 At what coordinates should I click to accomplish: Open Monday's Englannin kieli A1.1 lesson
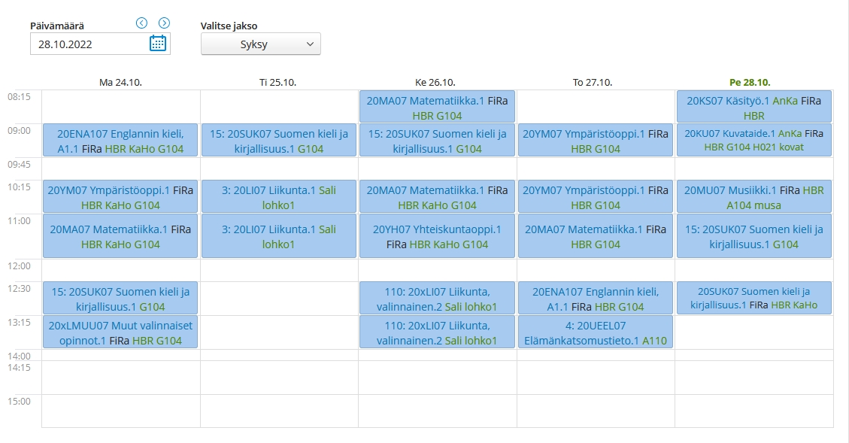(120, 141)
